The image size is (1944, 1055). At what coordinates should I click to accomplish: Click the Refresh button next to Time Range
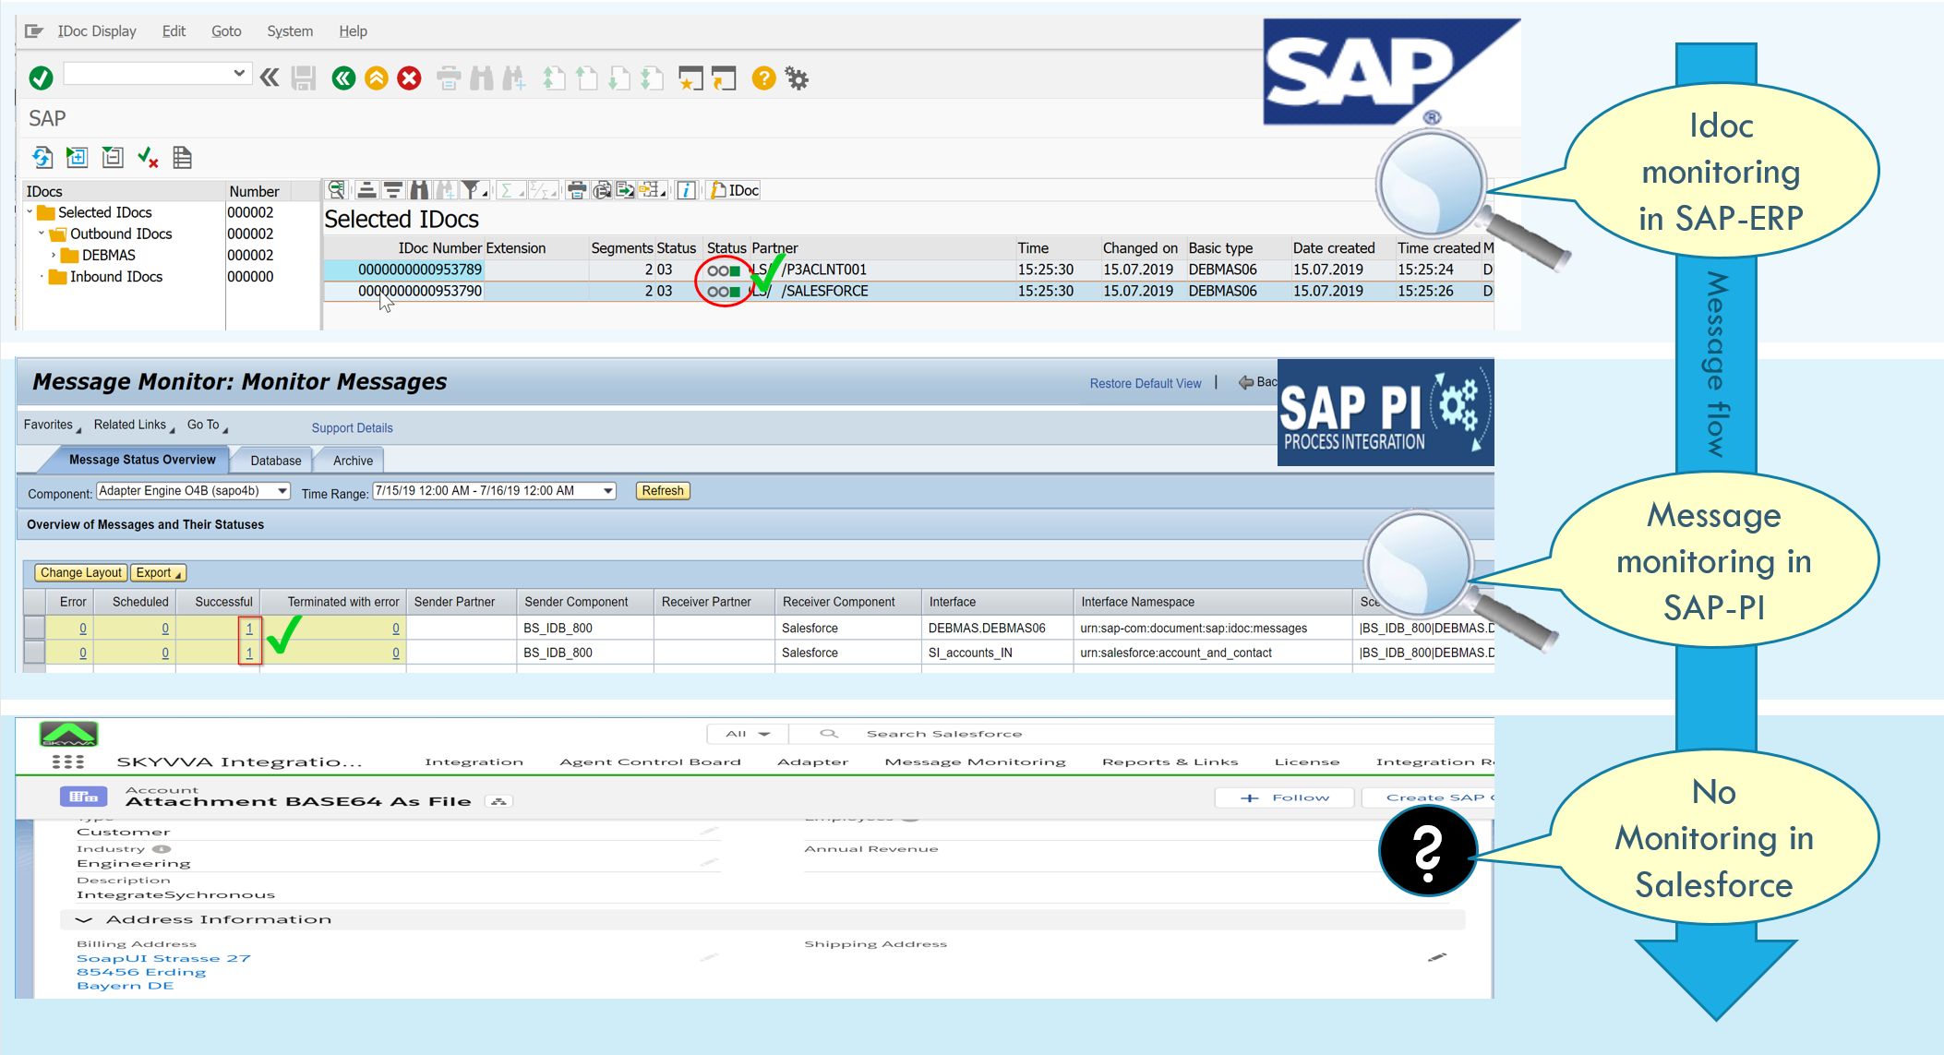(x=662, y=490)
